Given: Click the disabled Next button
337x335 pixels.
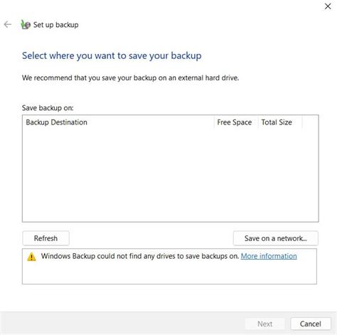Looking at the screenshot, I should coord(265,324).
